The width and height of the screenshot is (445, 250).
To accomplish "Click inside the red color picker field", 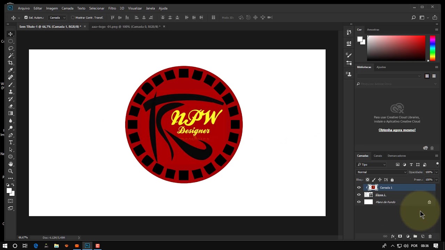I will 396,48.
